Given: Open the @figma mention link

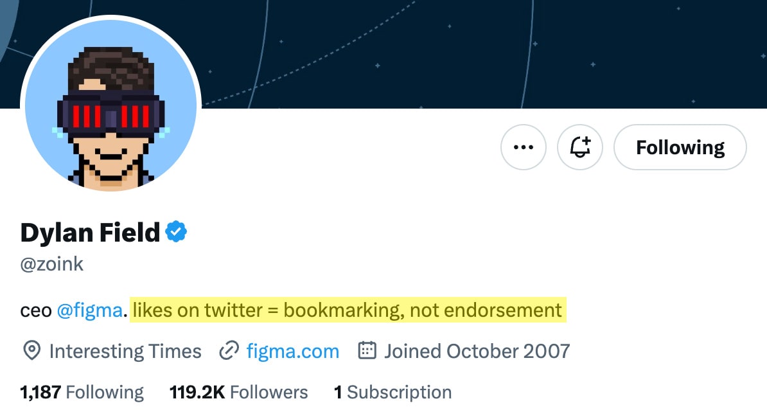Looking at the screenshot, I should [89, 310].
